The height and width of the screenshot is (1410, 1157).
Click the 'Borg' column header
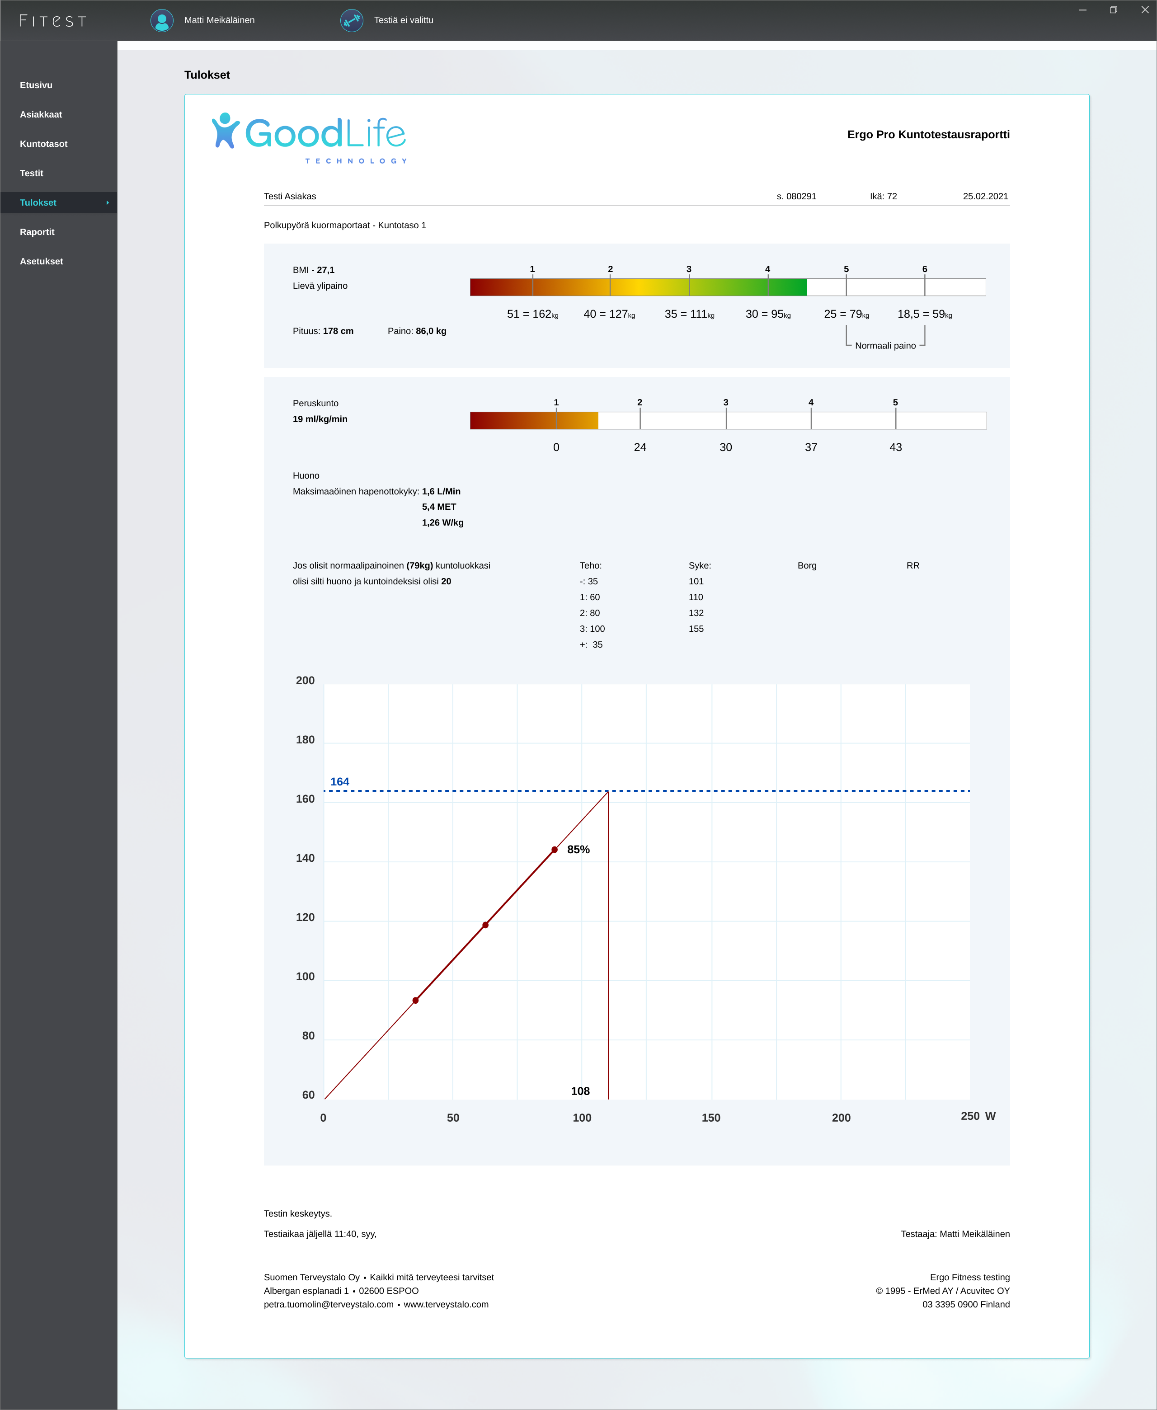[806, 565]
